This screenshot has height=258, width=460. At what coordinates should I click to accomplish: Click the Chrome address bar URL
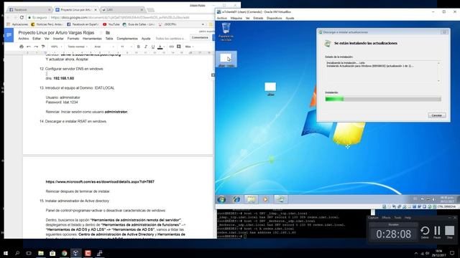tap(120, 17)
